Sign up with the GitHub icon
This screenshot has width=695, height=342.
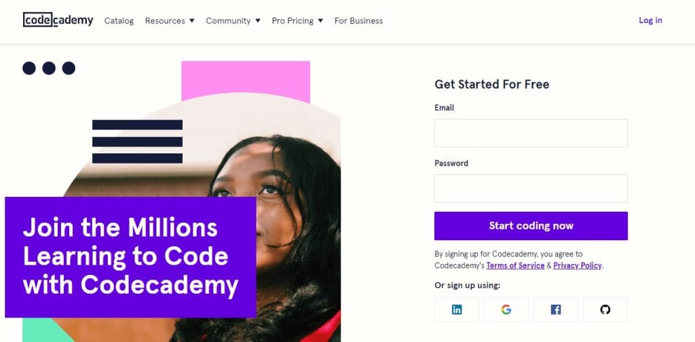[x=605, y=309]
